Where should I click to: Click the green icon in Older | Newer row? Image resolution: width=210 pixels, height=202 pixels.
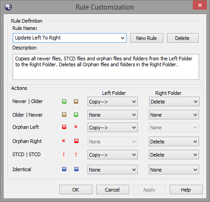point(76,114)
